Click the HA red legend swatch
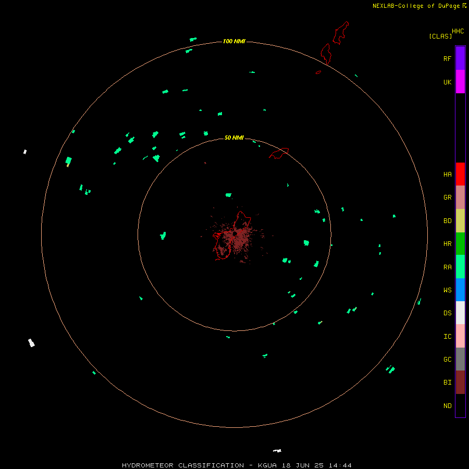The height and width of the screenshot is (469, 469). pyautogui.click(x=460, y=174)
